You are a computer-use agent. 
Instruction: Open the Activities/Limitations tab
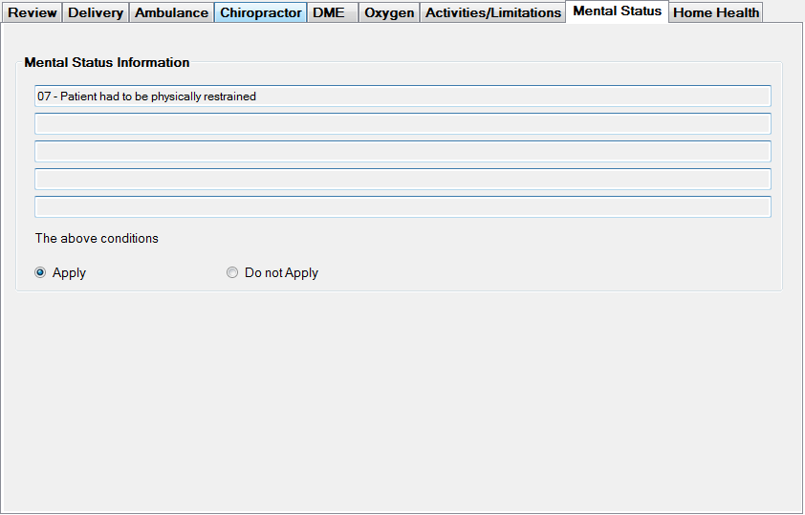(492, 12)
